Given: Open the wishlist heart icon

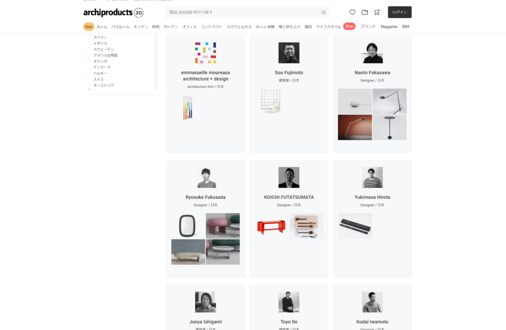Looking at the screenshot, I should [352, 12].
